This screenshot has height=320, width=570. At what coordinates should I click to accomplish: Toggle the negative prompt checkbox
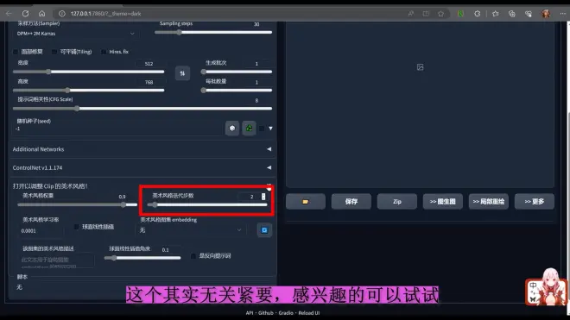point(193,256)
